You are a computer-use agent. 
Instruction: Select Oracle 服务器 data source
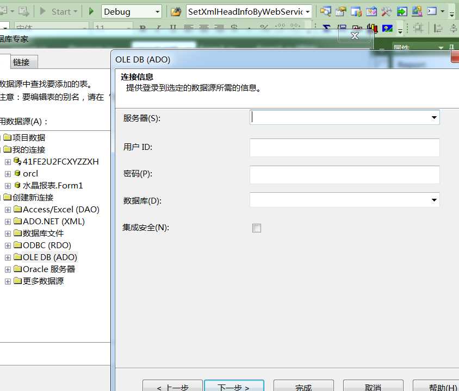click(49, 269)
